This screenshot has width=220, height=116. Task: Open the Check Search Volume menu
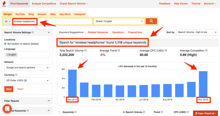click(x=74, y=4)
